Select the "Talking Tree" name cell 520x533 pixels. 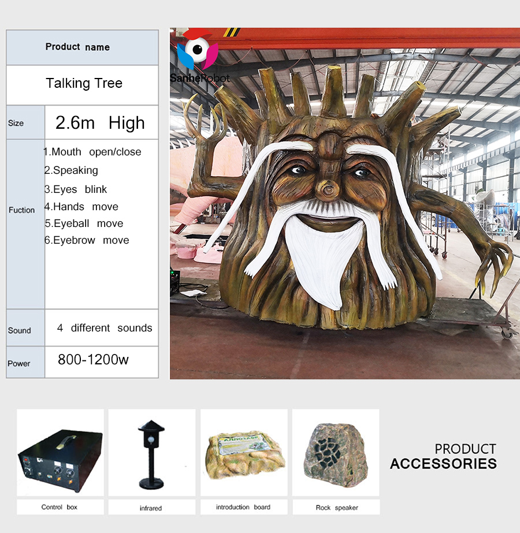click(84, 83)
